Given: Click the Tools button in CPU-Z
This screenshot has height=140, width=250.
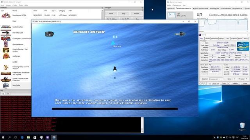Looking at the screenshot, I should click(224, 83).
